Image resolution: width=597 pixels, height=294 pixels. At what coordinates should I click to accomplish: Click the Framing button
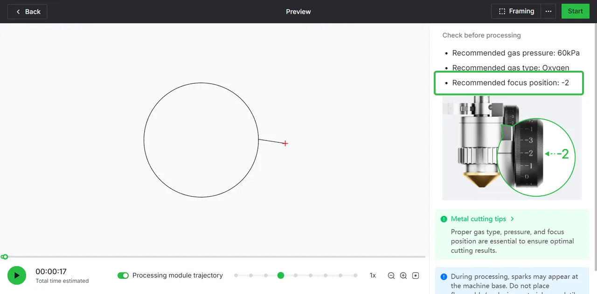(516, 11)
